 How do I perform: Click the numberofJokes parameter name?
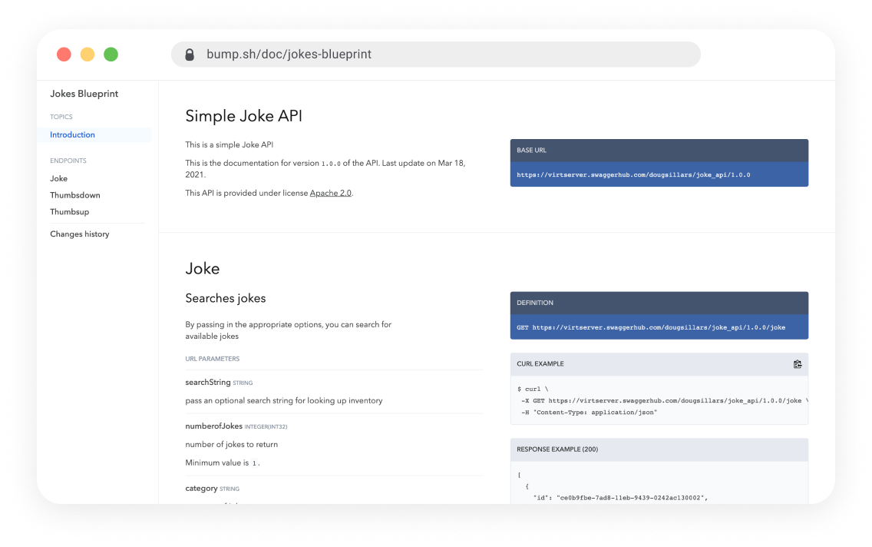click(213, 426)
